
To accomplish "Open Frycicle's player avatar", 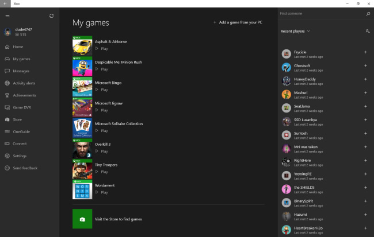I will coord(286,54).
